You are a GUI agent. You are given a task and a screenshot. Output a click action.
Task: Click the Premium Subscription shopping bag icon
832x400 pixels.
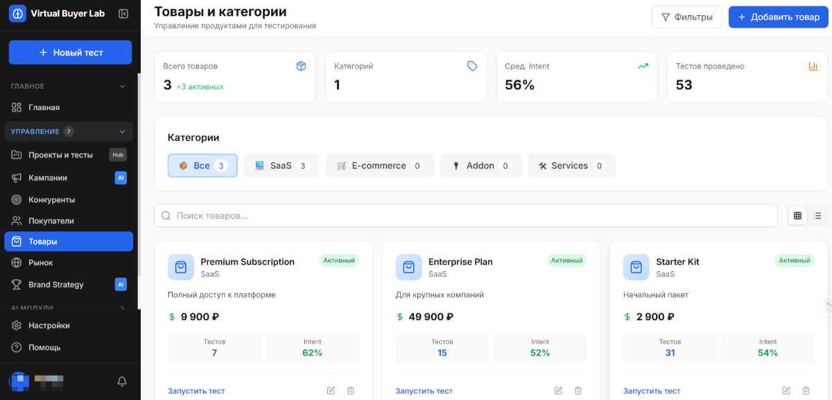point(181,267)
